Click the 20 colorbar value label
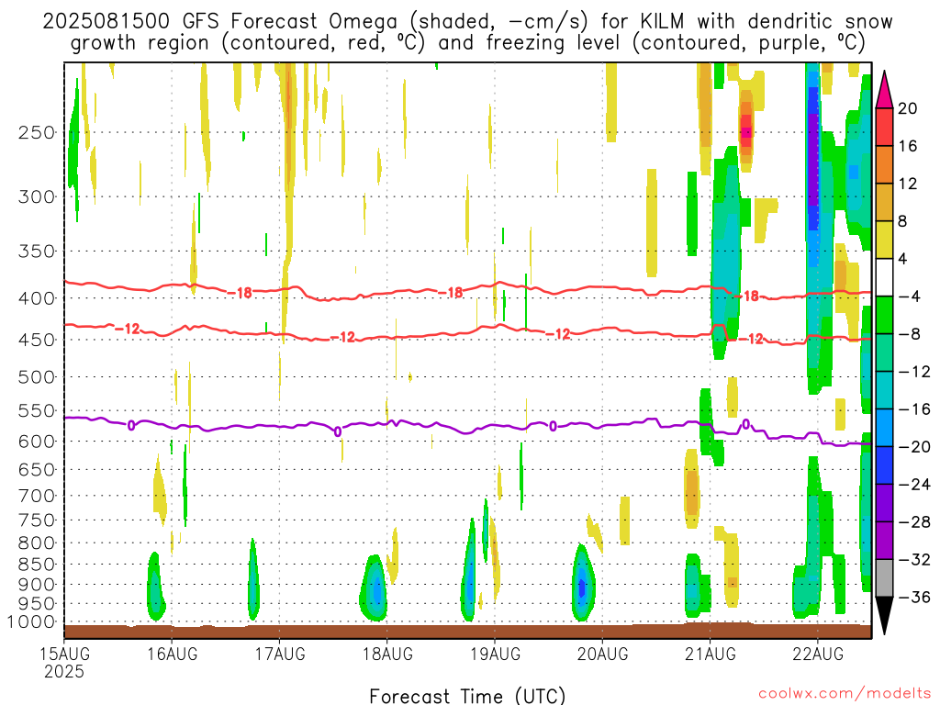 908,108
